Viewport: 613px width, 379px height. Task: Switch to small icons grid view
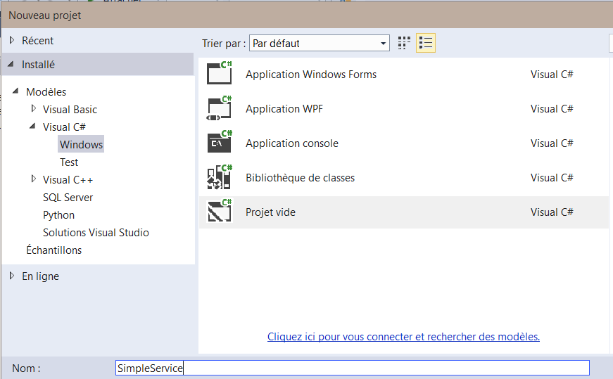pyautogui.click(x=404, y=44)
